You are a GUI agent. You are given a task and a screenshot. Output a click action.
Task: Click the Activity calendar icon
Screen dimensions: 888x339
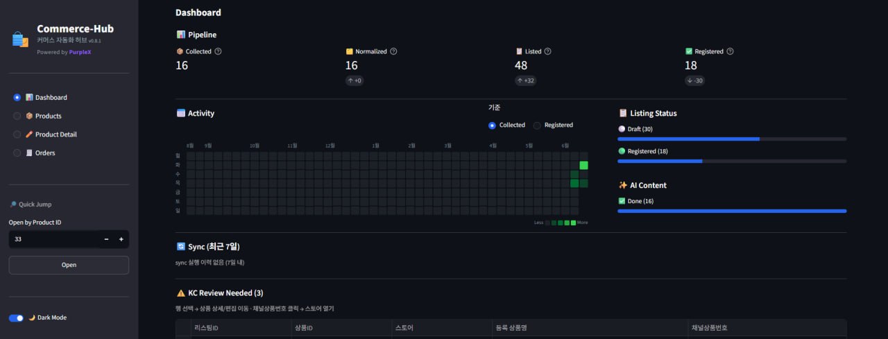pyautogui.click(x=180, y=113)
